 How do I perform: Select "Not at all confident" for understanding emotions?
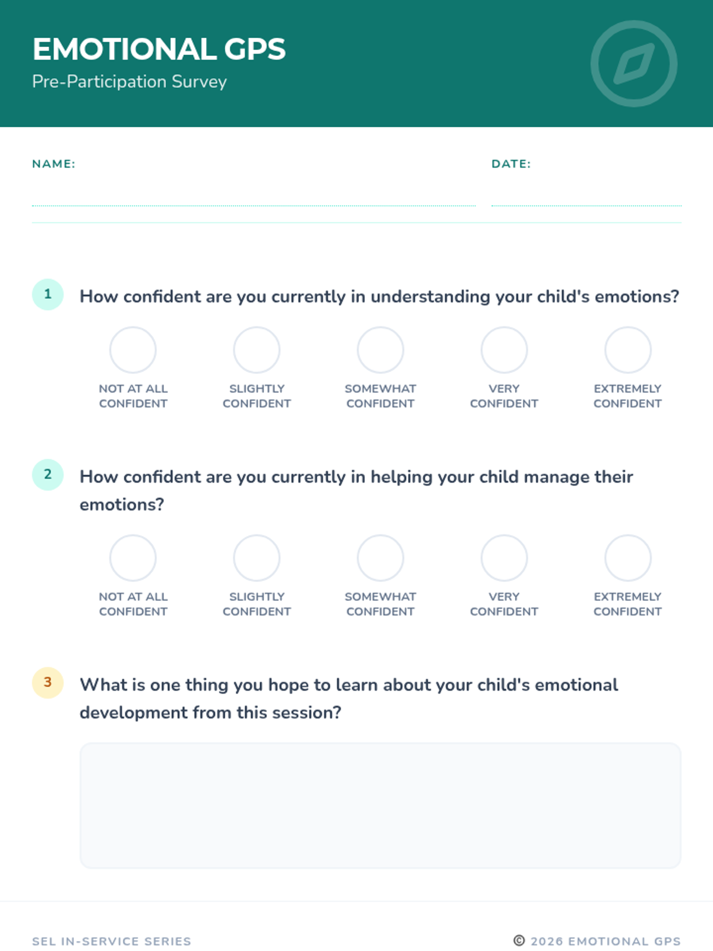pyautogui.click(x=133, y=350)
